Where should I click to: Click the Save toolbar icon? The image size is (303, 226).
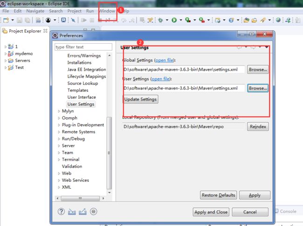tap(20, 20)
